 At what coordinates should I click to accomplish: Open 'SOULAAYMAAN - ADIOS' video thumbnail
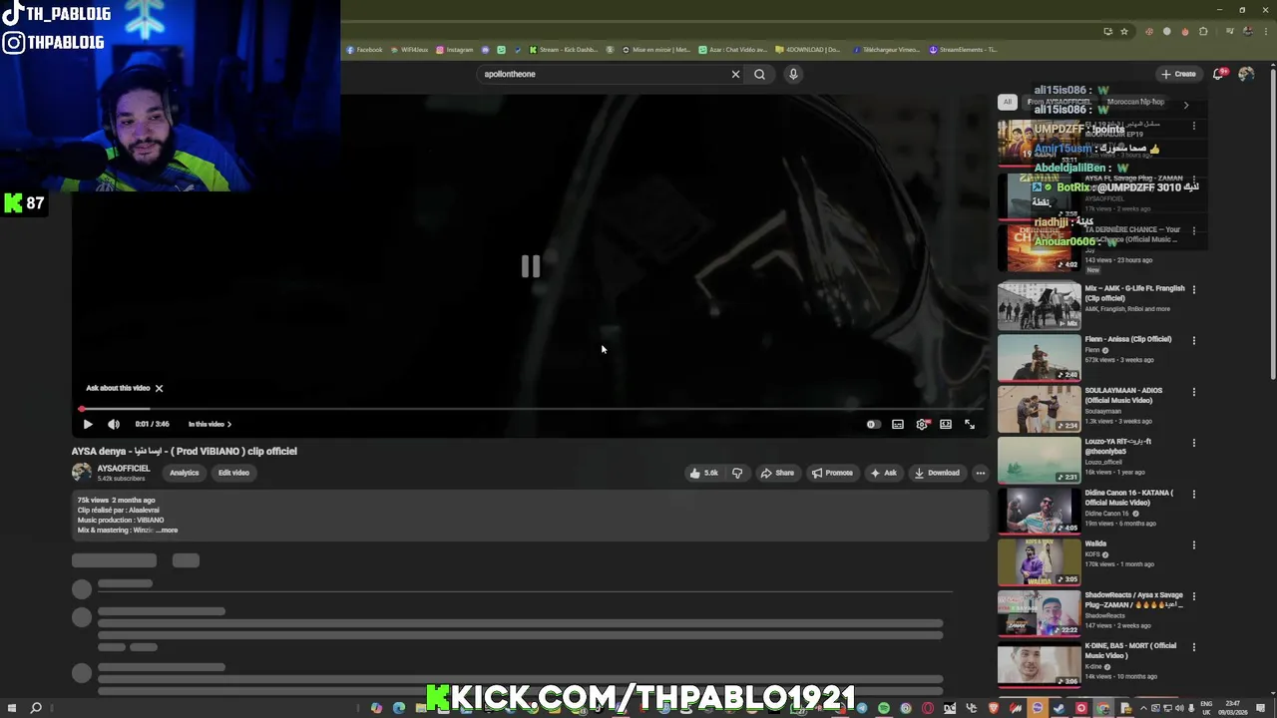(x=1040, y=409)
